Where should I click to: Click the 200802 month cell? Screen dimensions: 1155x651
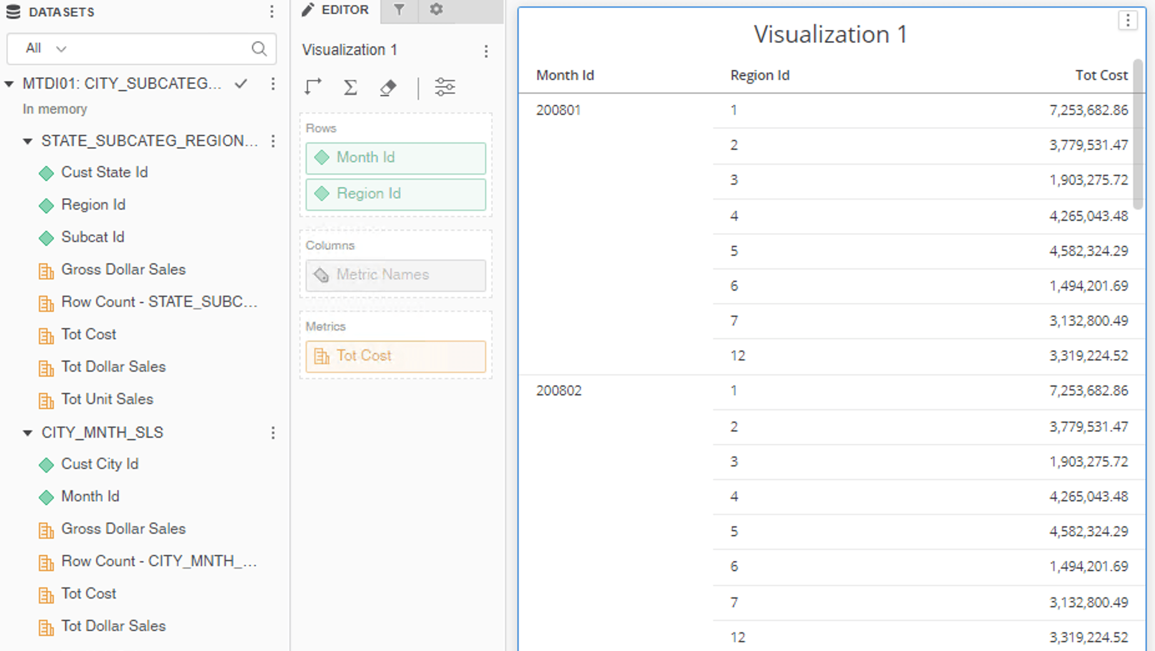(x=558, y=391)
